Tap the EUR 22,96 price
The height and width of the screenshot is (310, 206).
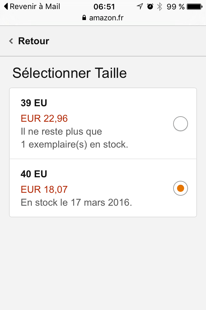point(44,119)
